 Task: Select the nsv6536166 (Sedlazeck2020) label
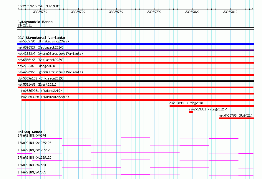pyautogui.click(x=41, y=60)
